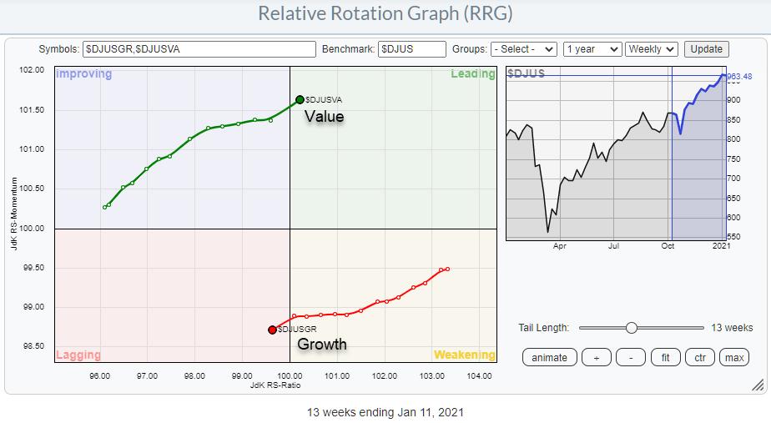Click the ctr center button
Image resolution: width=771 pixels, height=423 pixels.
click(x=699, y=357)
